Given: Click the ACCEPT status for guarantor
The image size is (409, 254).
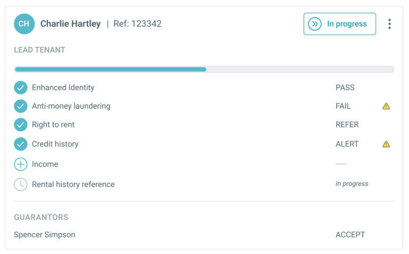Looking at the screenshot, I should click(x=350, y=234).
